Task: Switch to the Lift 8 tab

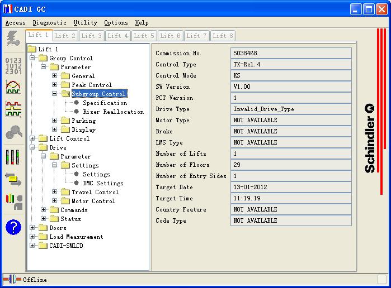Action: (223, 36)
